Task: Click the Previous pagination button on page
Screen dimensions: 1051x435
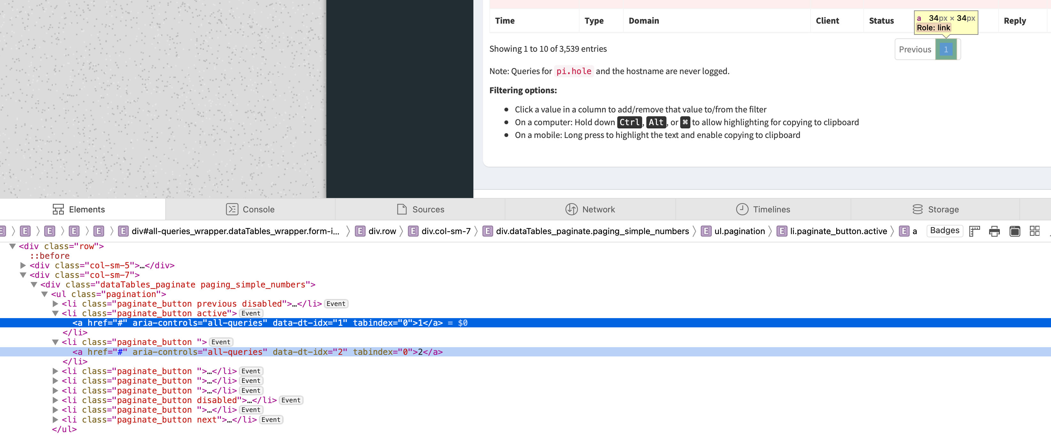Action: tap(915, 49)
